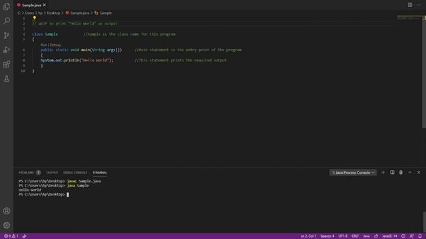
Task: Click JavaSE-14 runtime in status bar
Action: pos(389,236)
